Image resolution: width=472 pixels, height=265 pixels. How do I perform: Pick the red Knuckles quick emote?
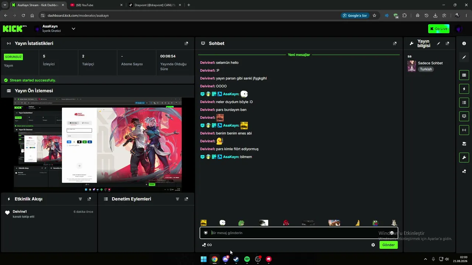pos(286,223)
